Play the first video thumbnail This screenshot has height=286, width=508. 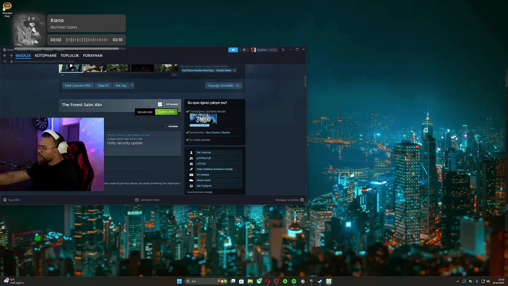pyautogui.click(x=71, y=68)
